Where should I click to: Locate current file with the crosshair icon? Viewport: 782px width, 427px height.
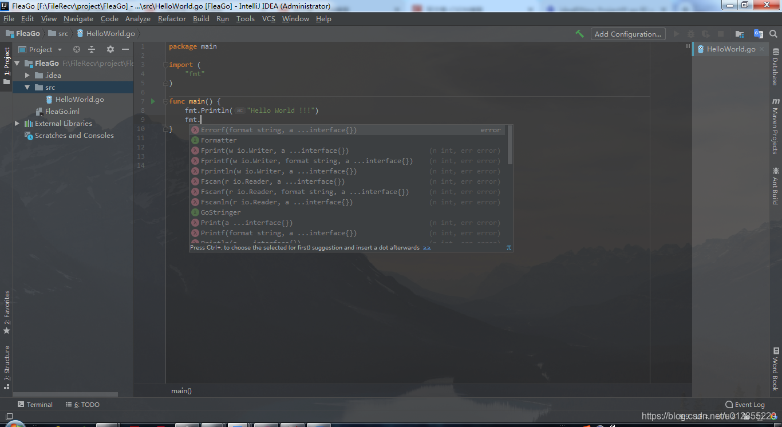[77, 49]
